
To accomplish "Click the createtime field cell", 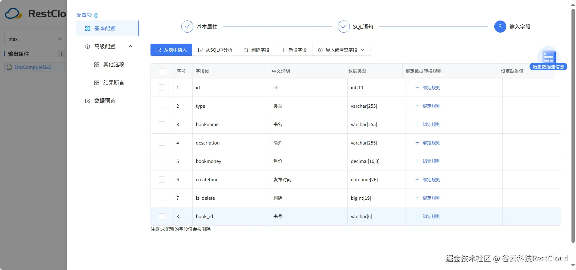I will [x=231, y=179].
